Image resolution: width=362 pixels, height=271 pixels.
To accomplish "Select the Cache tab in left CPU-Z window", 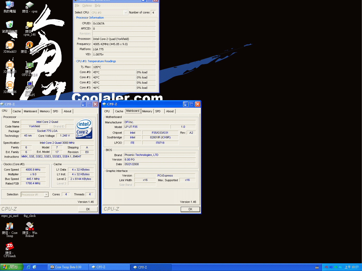I will click(x=17, y=111).
